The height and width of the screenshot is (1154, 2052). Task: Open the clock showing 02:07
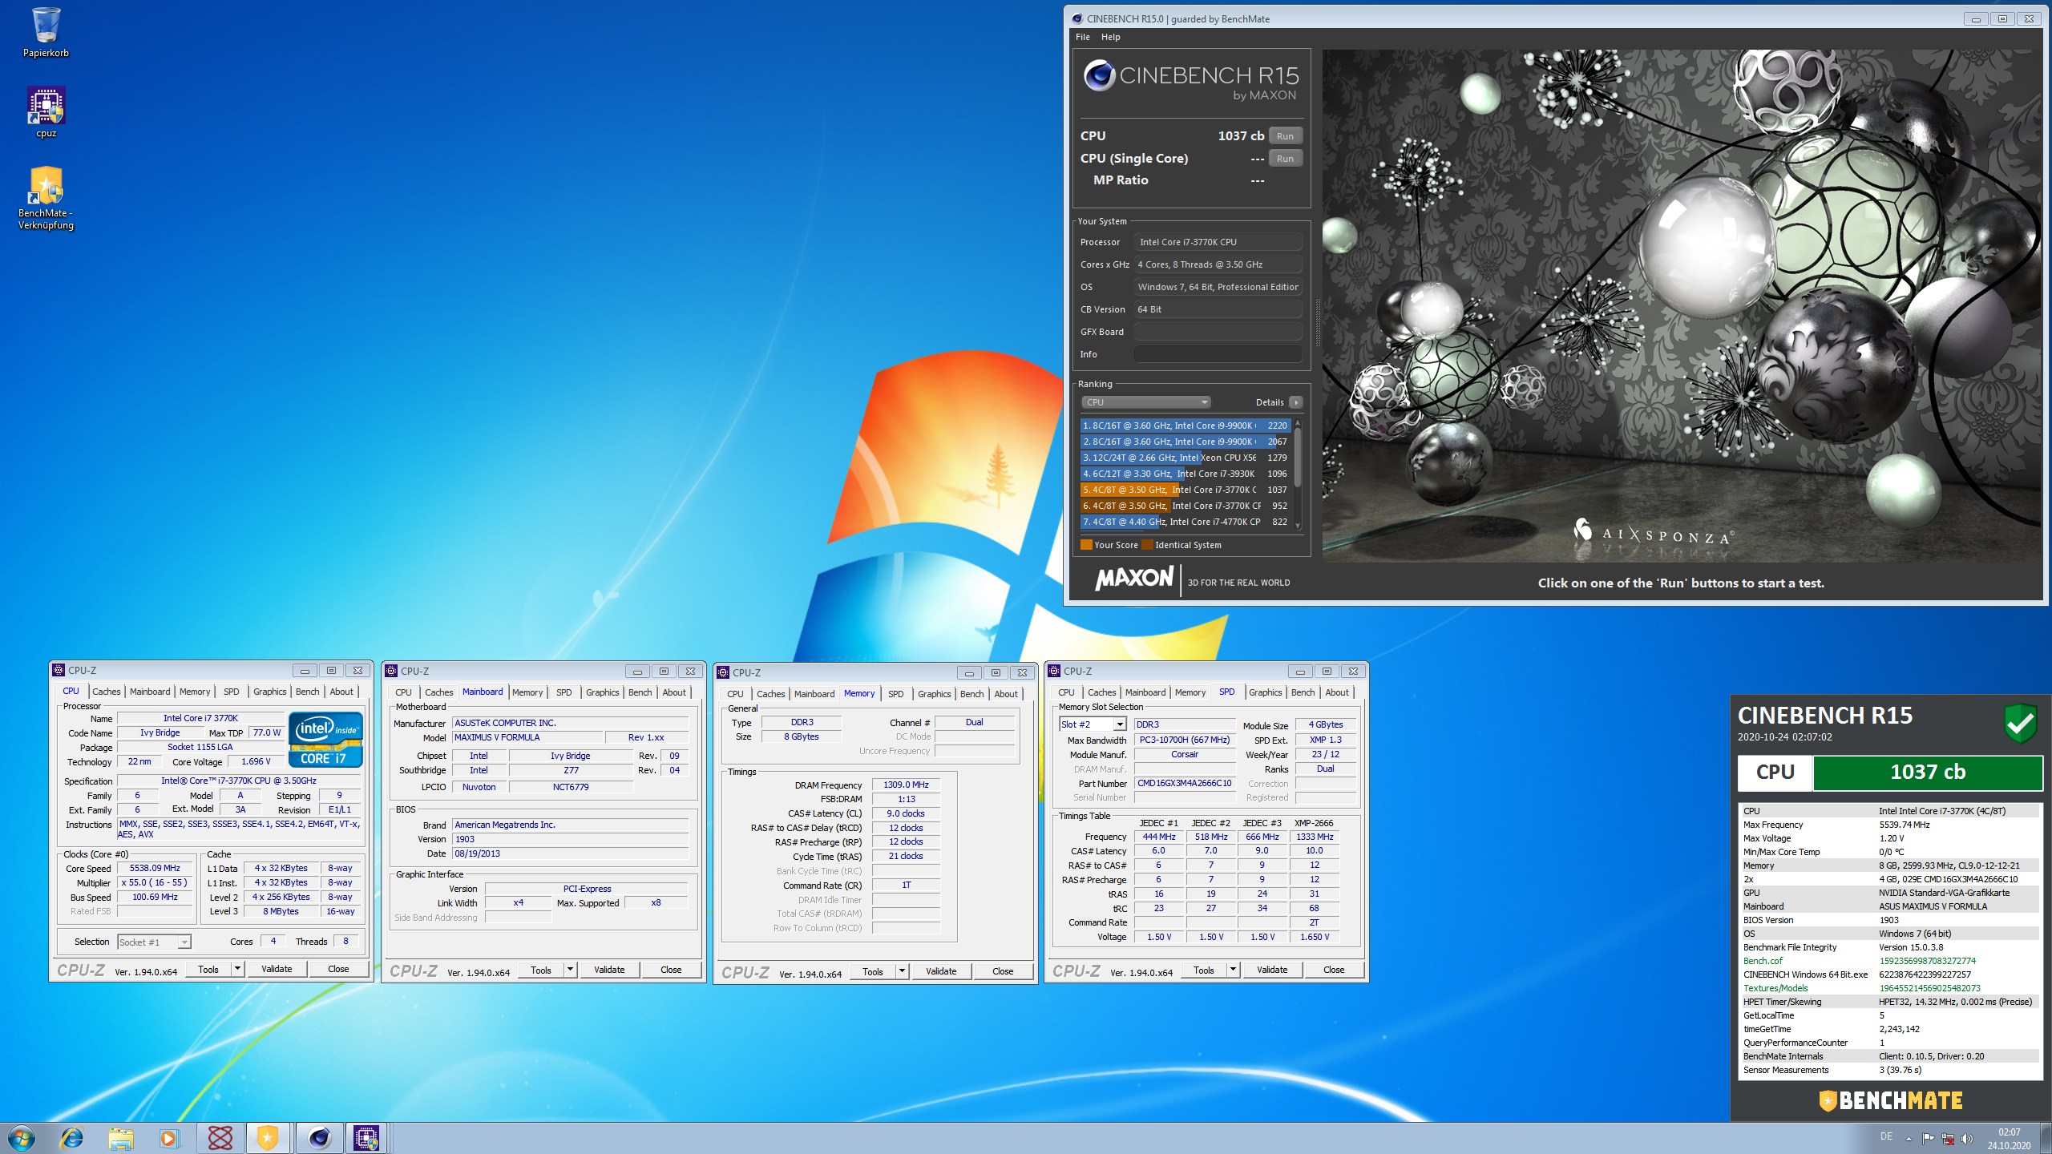[2009, 1139]
